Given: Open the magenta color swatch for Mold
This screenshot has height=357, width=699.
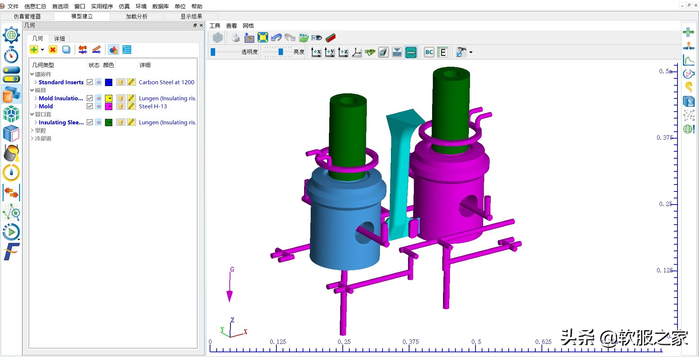Looking at the screenshot, I should pyautogui.click(x=109, y=106).
